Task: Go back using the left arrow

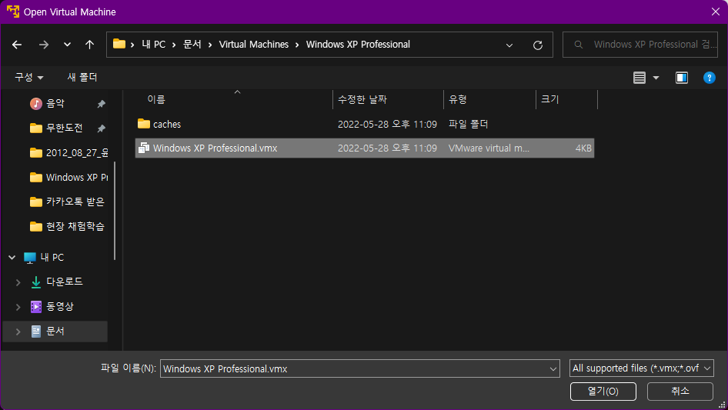Action: point(17,45)
